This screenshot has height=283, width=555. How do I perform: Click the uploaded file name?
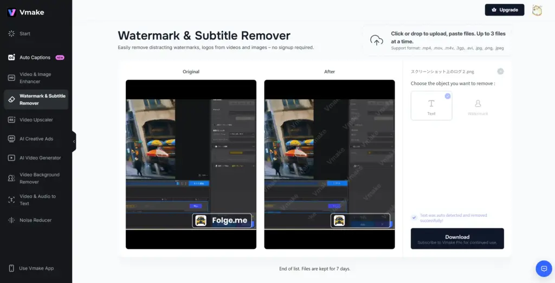pos(442,72)
